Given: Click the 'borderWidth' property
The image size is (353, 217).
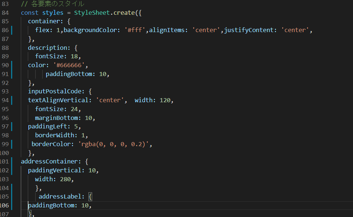Looking at the screenshot, I should pyautogui.click(x=54, y=135).
